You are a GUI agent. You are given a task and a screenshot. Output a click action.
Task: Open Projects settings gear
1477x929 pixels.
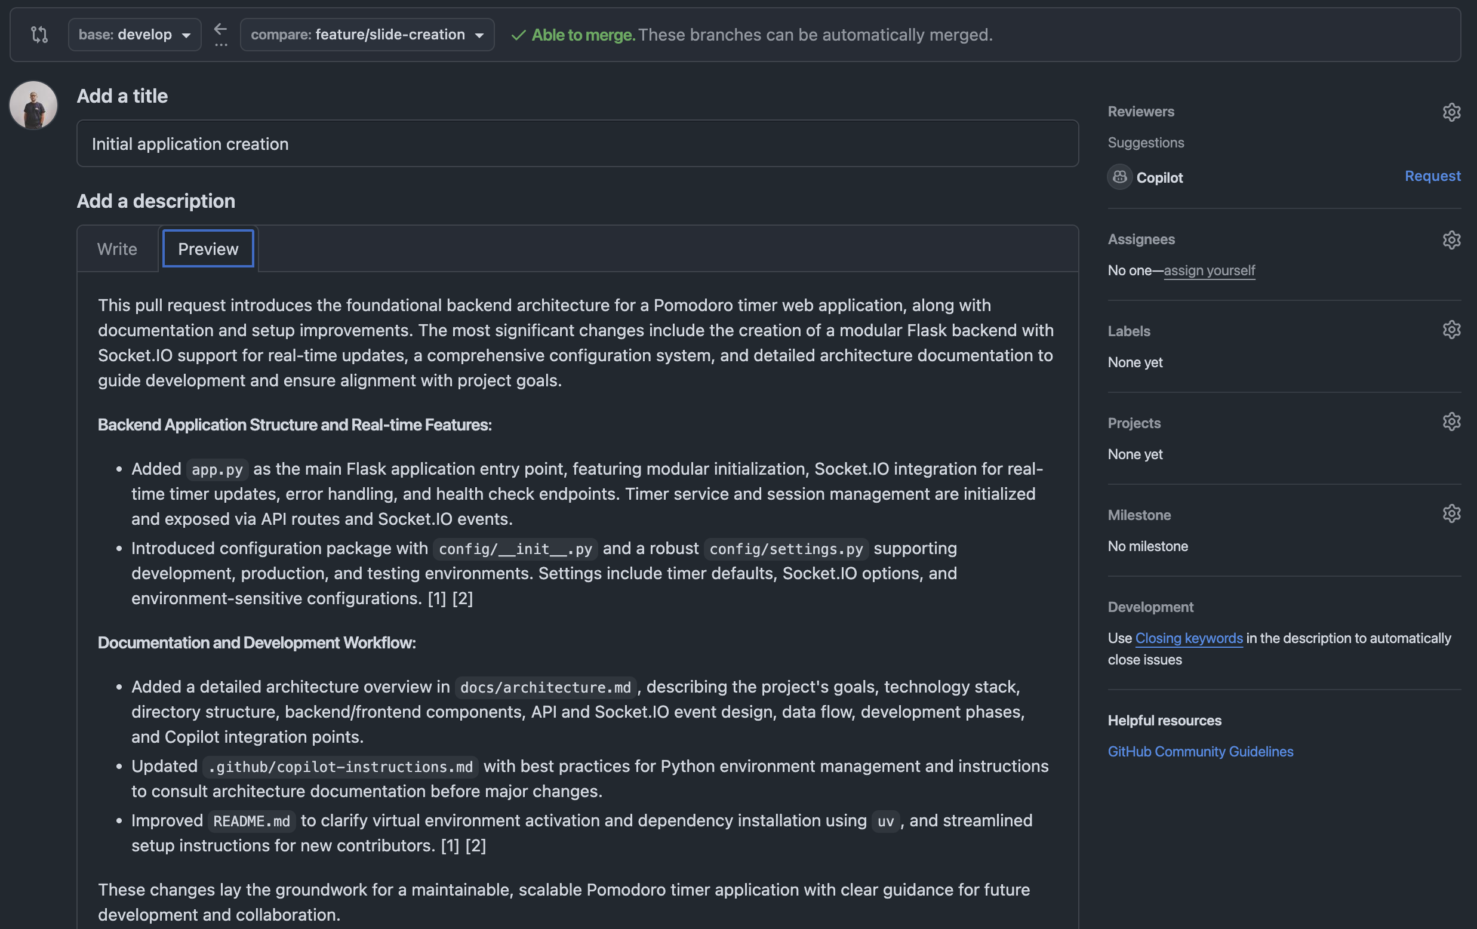coord(1451,422)
